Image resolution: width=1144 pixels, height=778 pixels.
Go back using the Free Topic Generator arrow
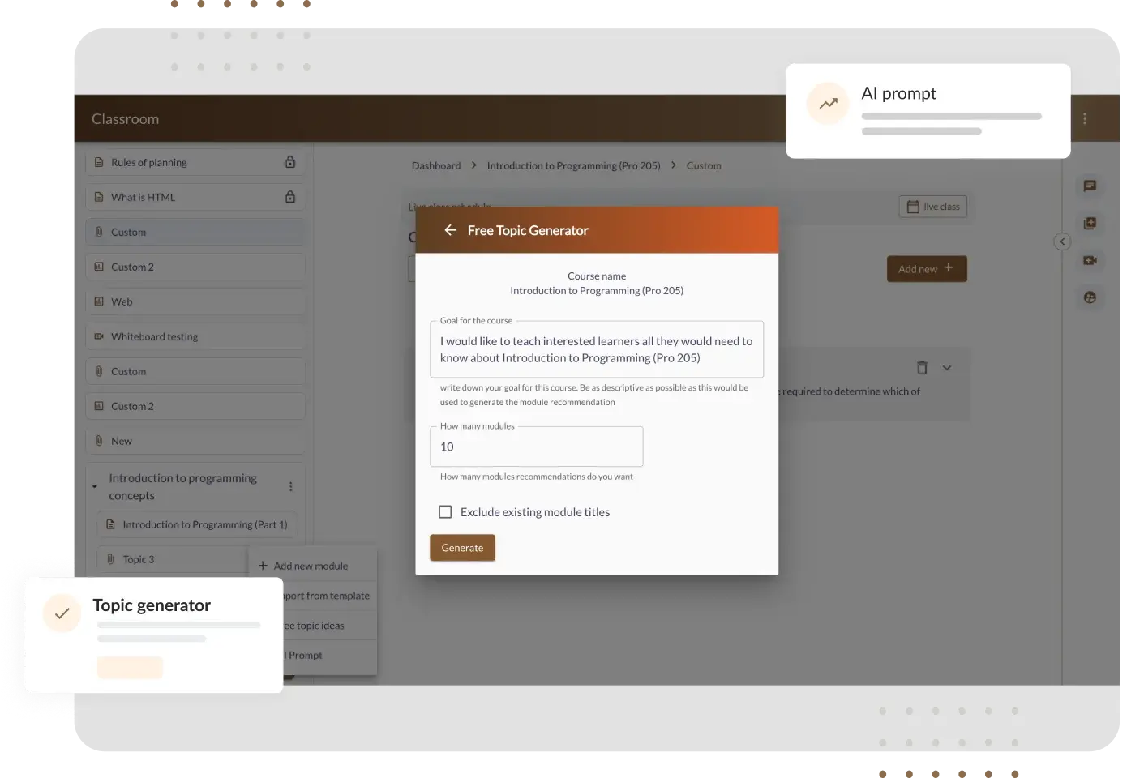coord(450,230)
